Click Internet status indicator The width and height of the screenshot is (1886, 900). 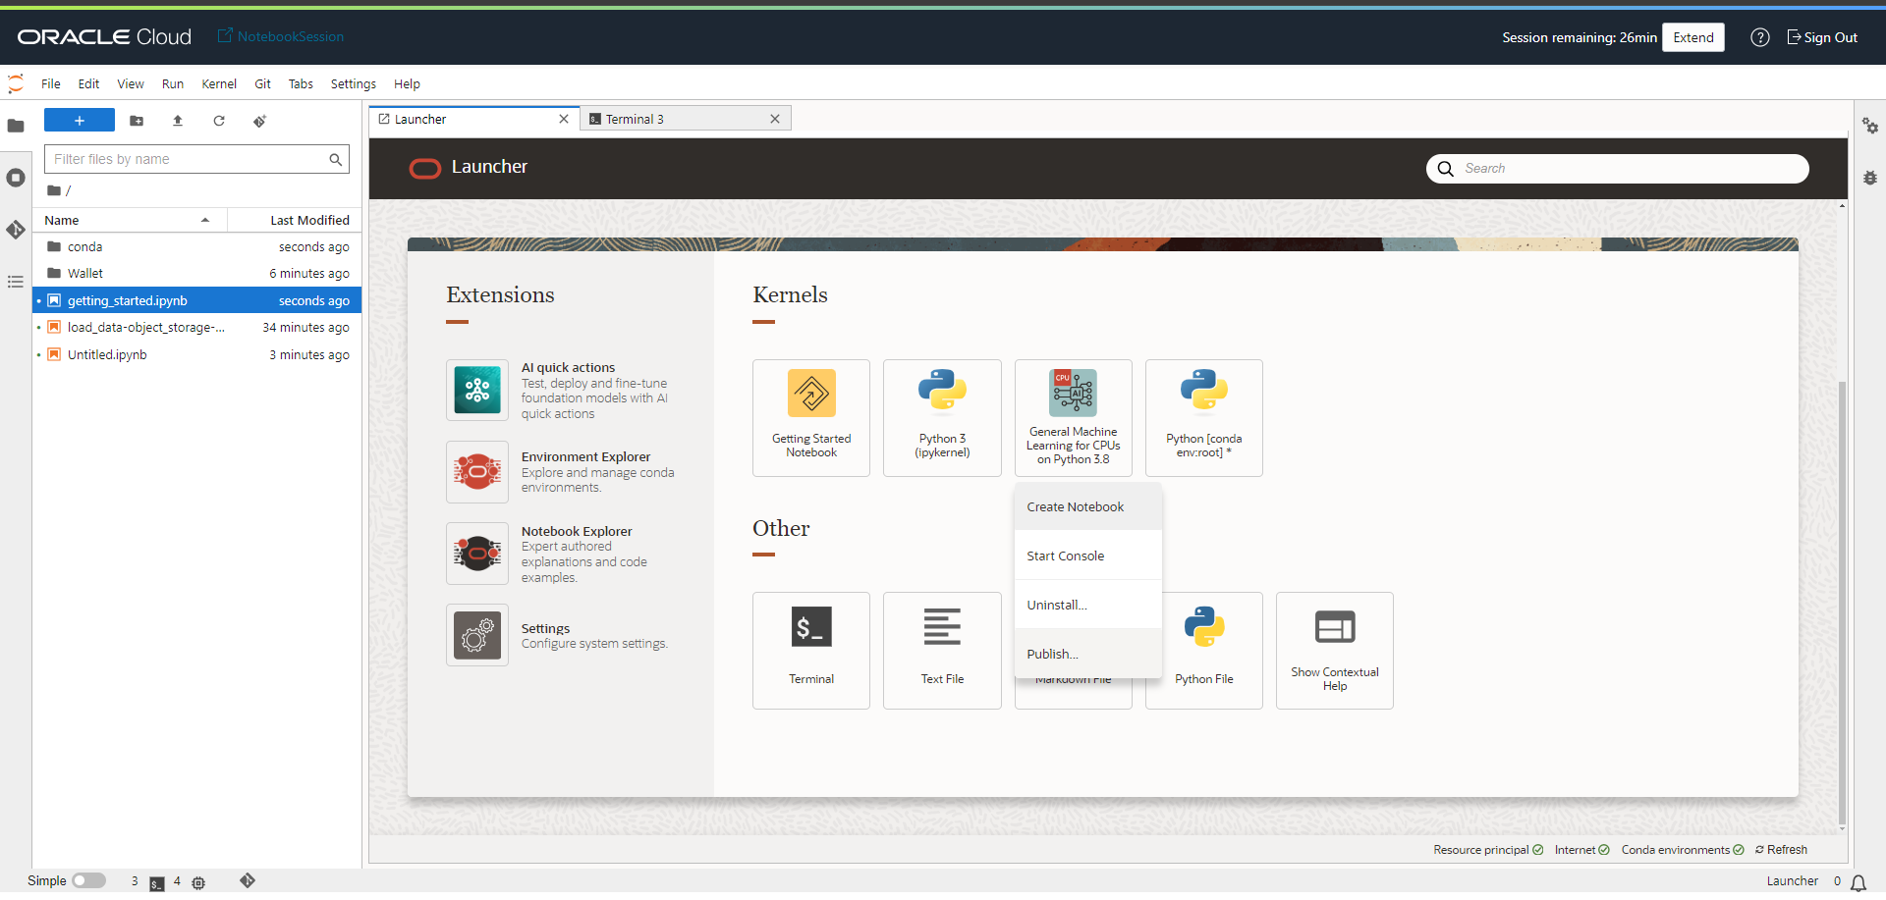tap(1581, 850)
